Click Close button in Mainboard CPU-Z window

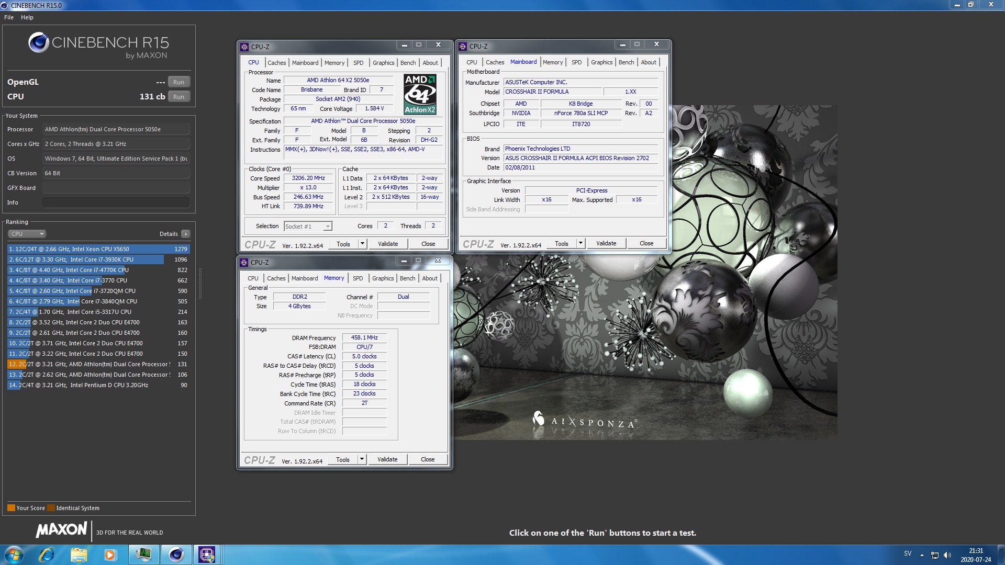click(646, 243)
